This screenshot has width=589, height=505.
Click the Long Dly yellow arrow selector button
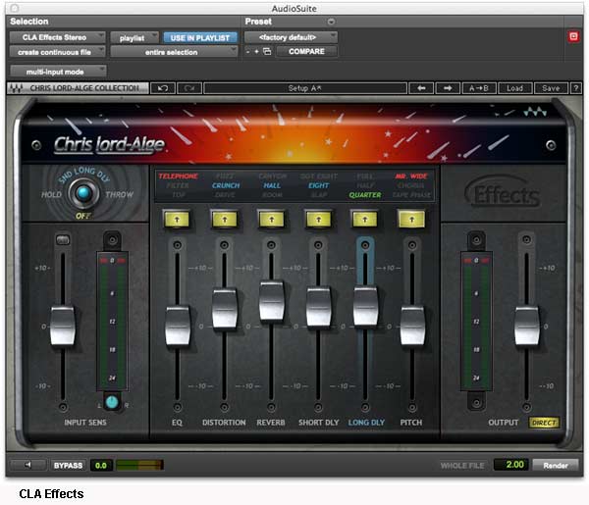point(365,219)
